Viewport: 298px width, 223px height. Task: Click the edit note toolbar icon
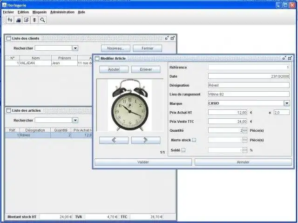click(27, 20)
